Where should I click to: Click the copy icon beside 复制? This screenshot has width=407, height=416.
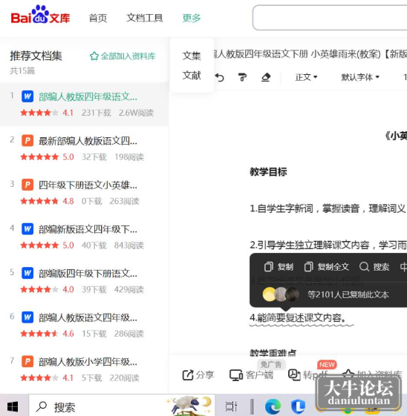269,267
